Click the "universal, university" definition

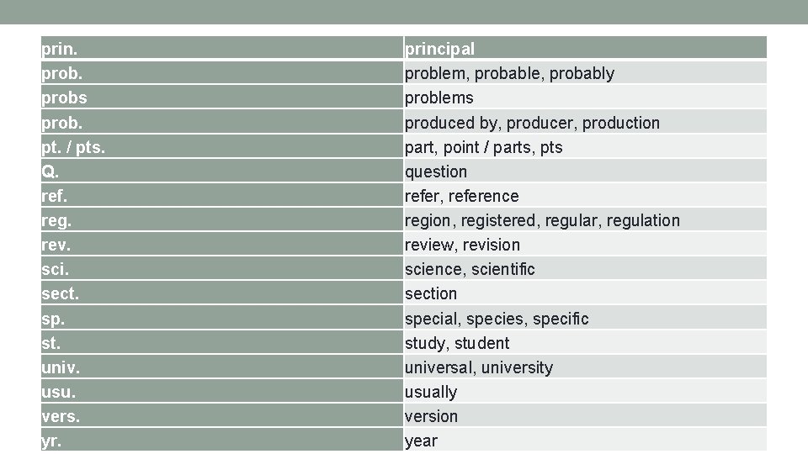pyautogui.click(x=479, y=367)
